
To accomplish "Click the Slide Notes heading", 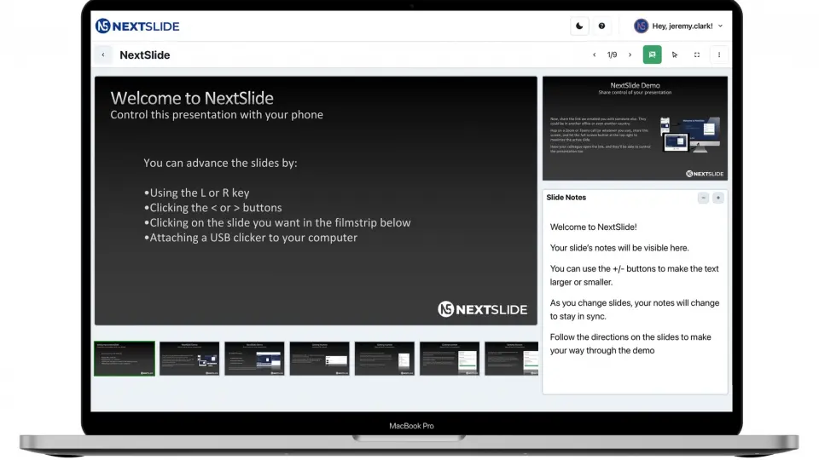I will 566,198.
